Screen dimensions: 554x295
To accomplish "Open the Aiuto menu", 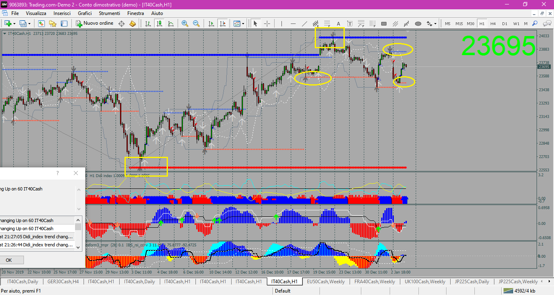I will pyautogui.click(x=157, y=13).
